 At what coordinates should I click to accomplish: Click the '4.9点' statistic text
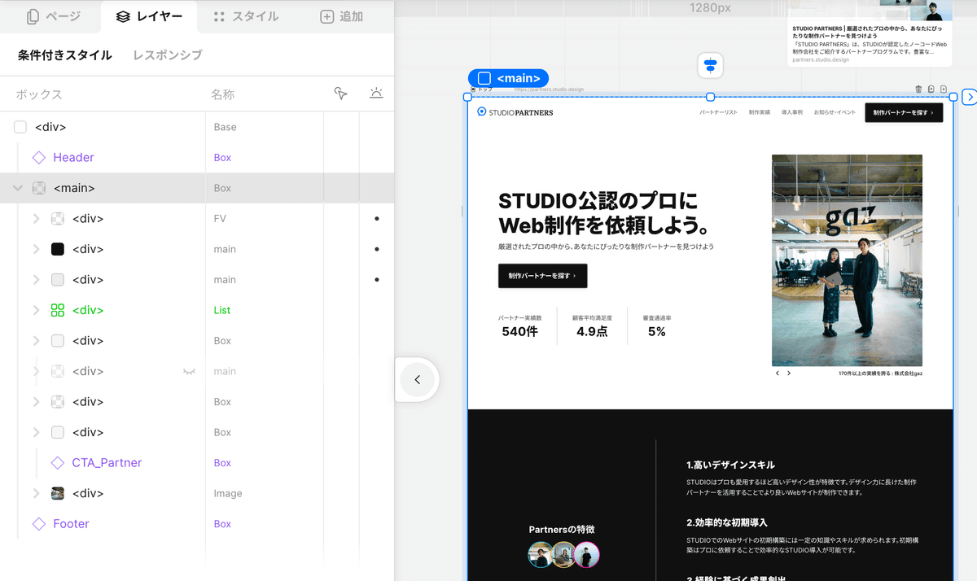point(592,331)
